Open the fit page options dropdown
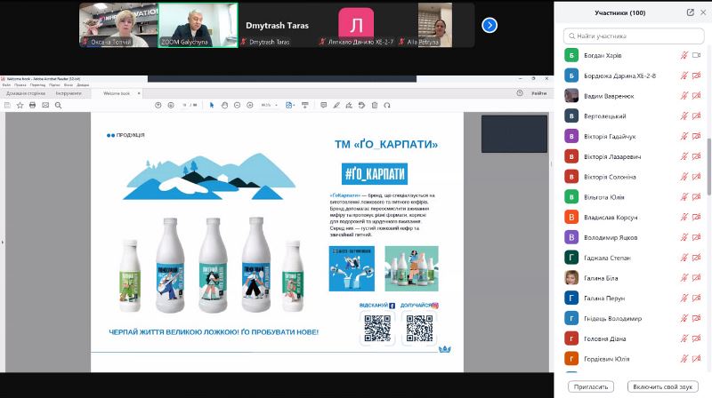 click(290, 105)
